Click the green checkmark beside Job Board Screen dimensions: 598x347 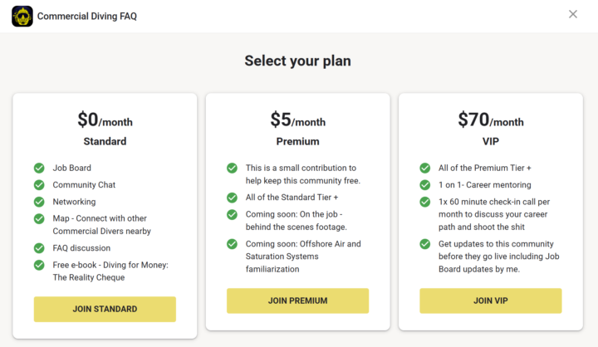click(39, 168)
